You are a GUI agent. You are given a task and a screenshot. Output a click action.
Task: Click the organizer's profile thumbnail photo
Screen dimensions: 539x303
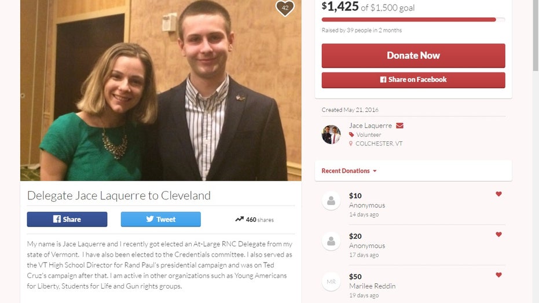(331, 134)
